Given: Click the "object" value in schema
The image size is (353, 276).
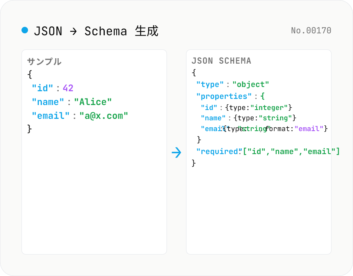Looking at the screenshot, I should tap(251, 85).
